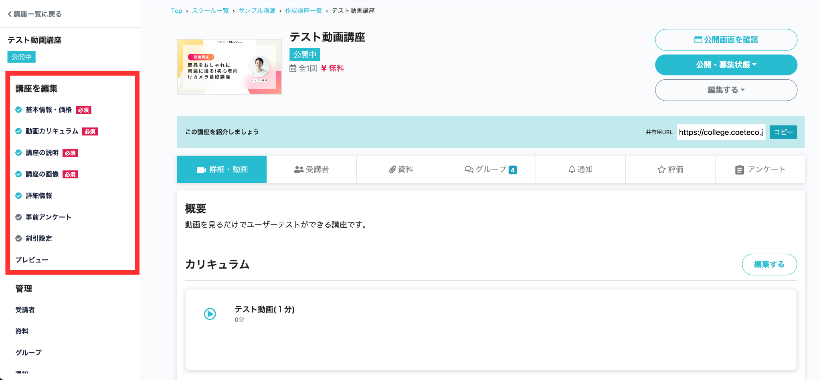This screenshot has height=380, width=821.
Task: Open 動画カリキュラム in the sidebar
Action: pyautogui.click(x=52, y=131)
